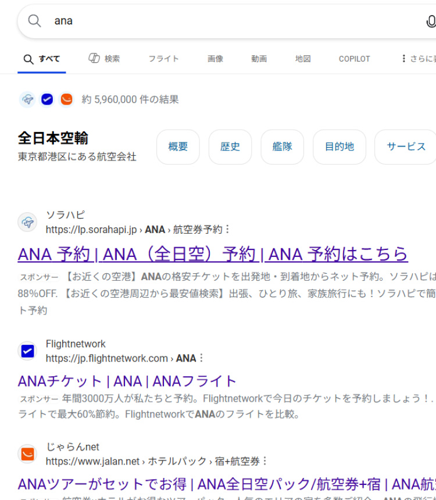Click the orange Jalan icon beside result count
The width and height of the screenshot is (436, 500).
(x=66, y=99)
